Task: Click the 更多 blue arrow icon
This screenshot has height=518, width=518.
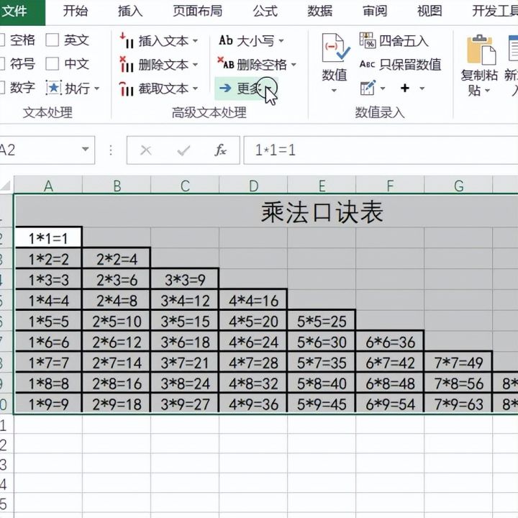Action: click(x=225, y=88)
